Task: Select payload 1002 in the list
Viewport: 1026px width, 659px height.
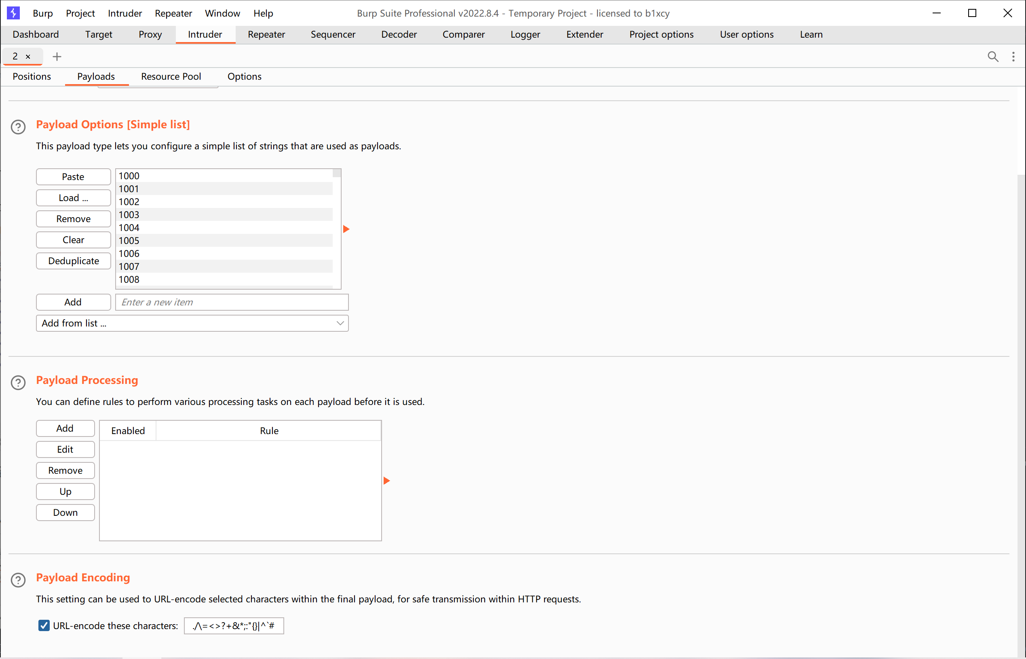Action: (x=224, y=201)
